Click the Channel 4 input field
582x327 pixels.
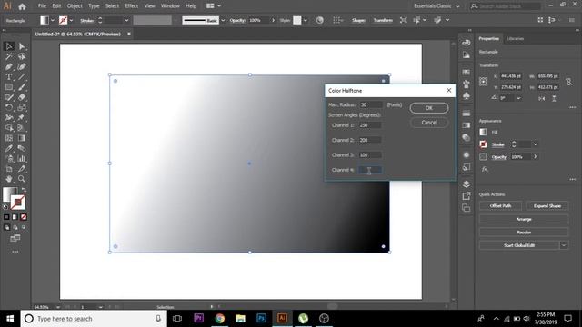click(x=370, y=170)
